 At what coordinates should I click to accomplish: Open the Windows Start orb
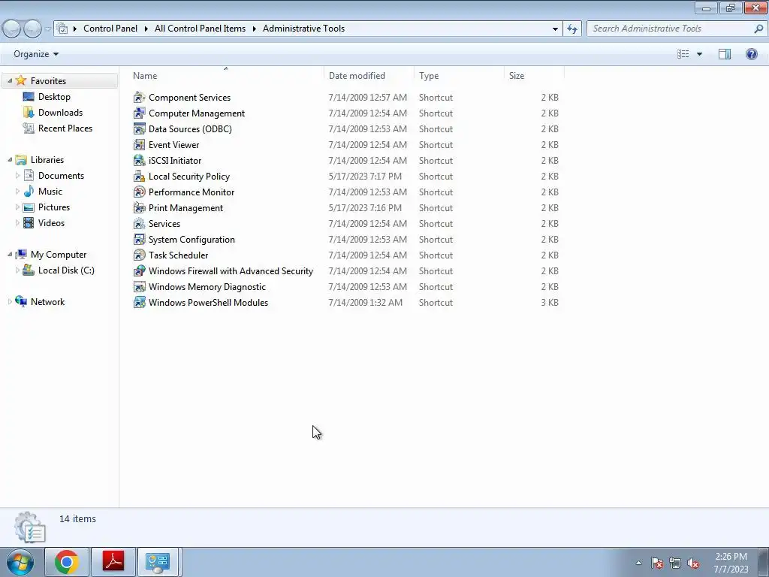click(x=20, y=563)
